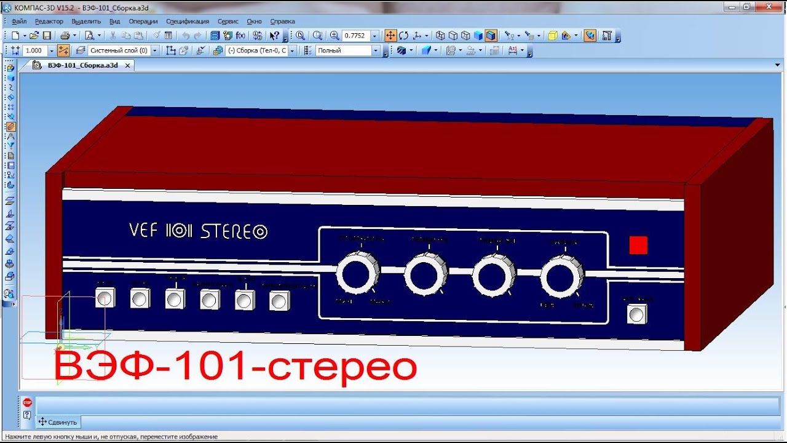The image size is (787, 443).
Task: Click the layers manager icon
Action: coord(79,50)
